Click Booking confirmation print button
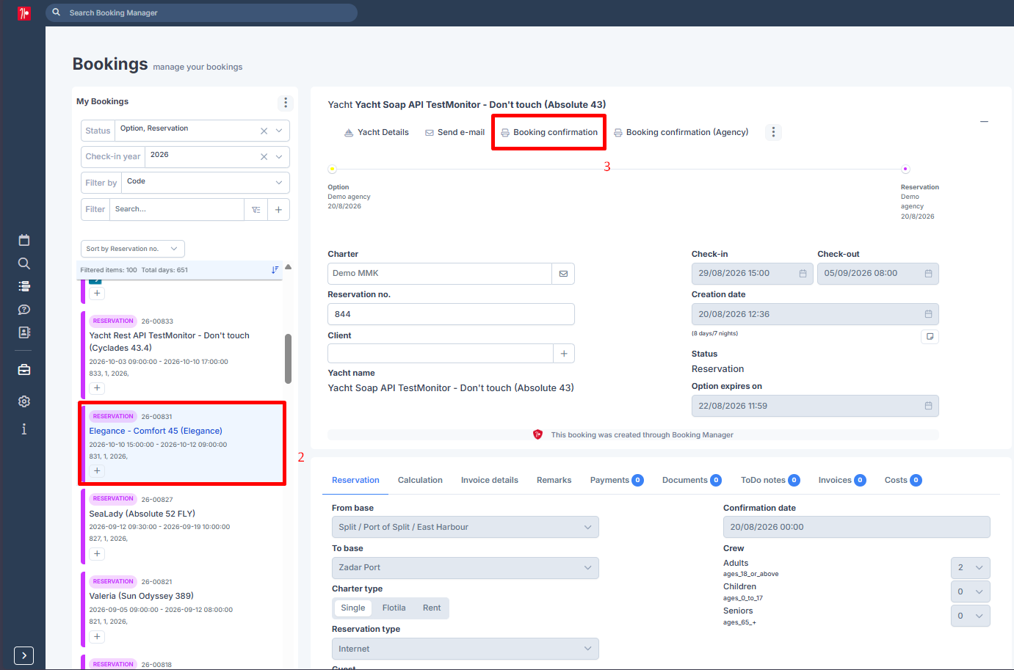This screenshot has width=1014, height=670. pos(549,133)
